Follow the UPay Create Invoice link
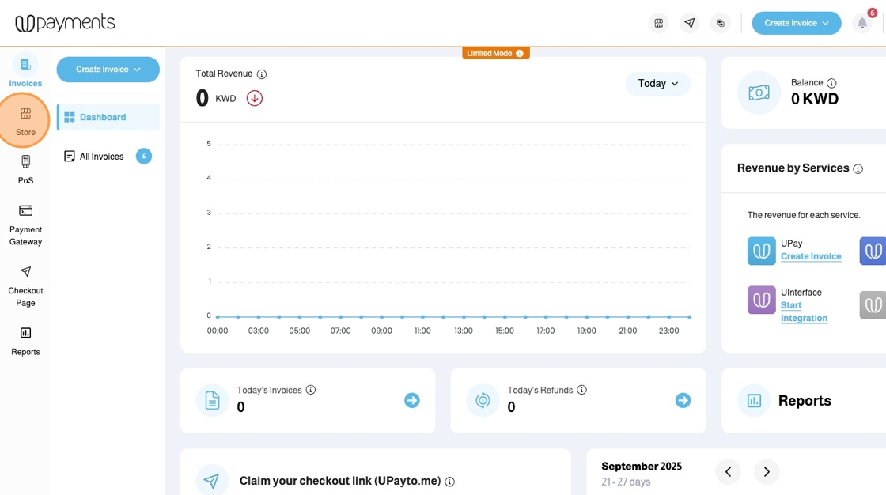The height and width of the screenshot is (495, 886). (x=811, y=256)
